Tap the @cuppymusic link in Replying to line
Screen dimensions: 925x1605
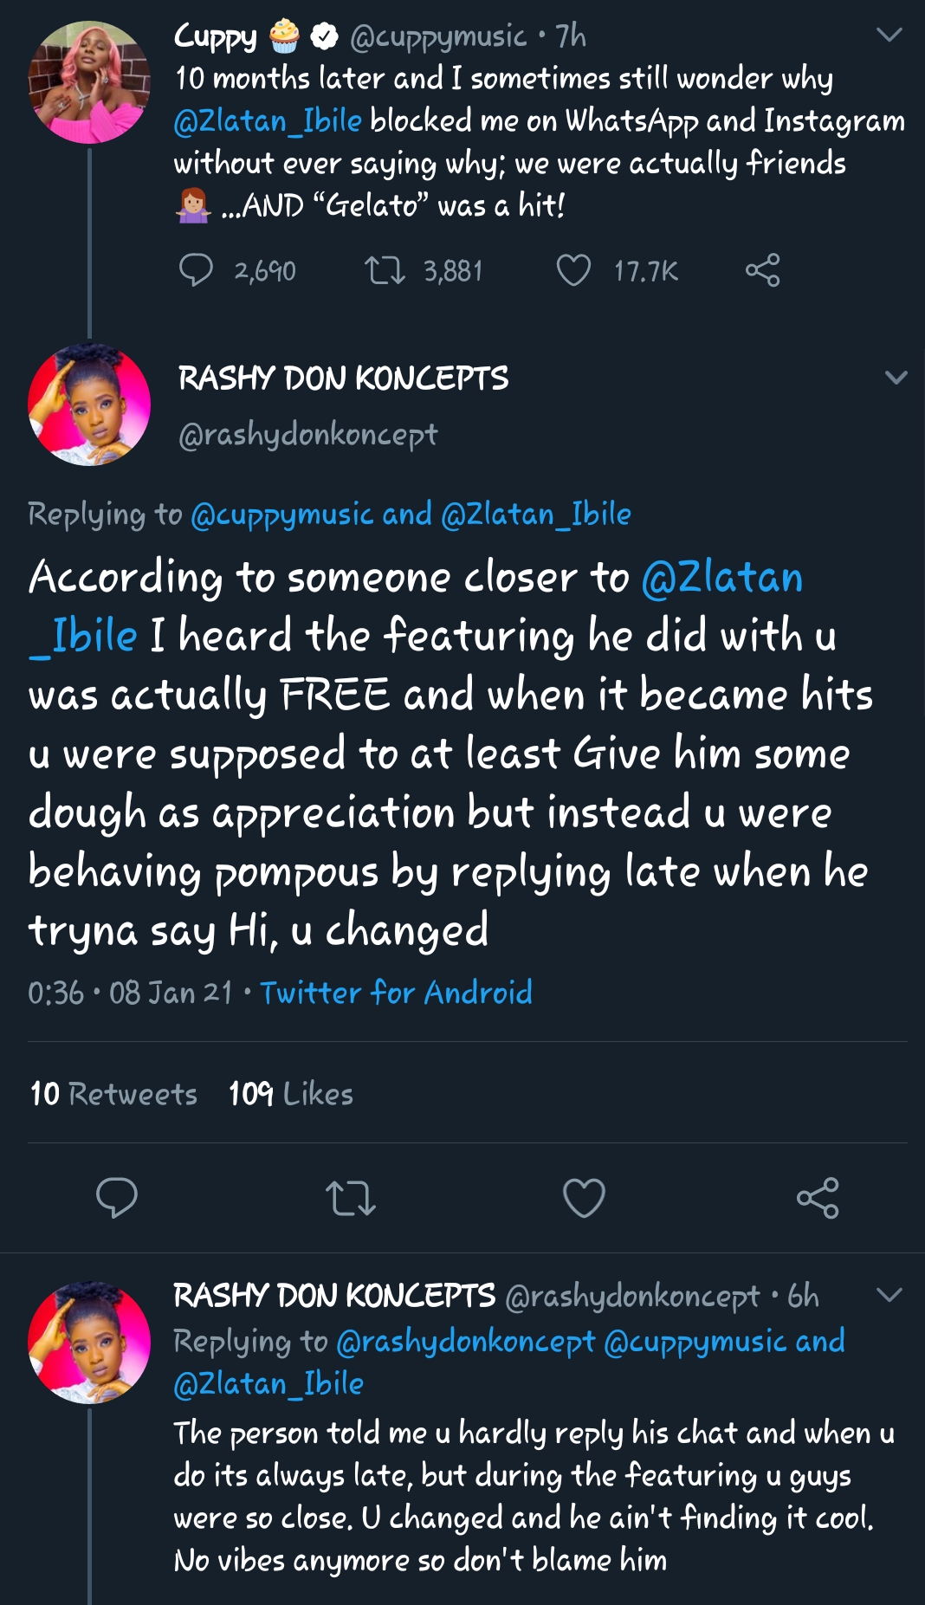pos(281,515)
